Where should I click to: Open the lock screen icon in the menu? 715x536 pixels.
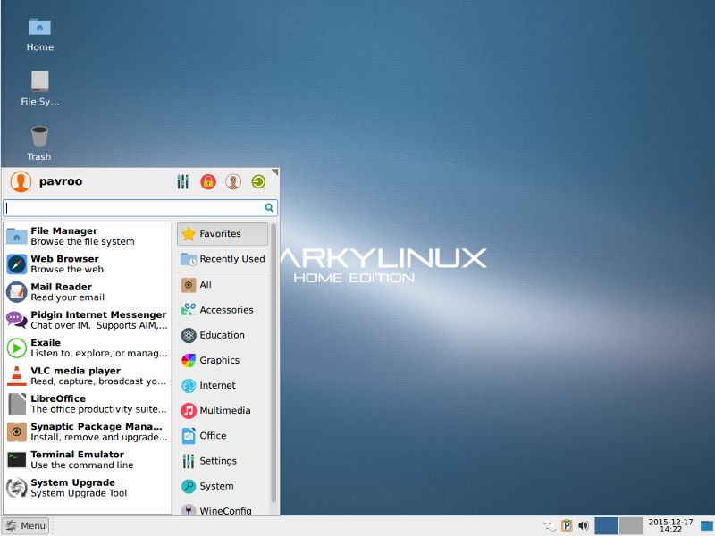pyautogui.click(x=207, y=181)
